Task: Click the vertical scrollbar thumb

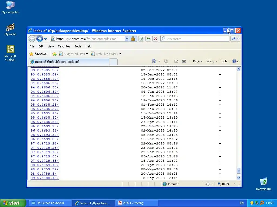Action: point(239,171)
